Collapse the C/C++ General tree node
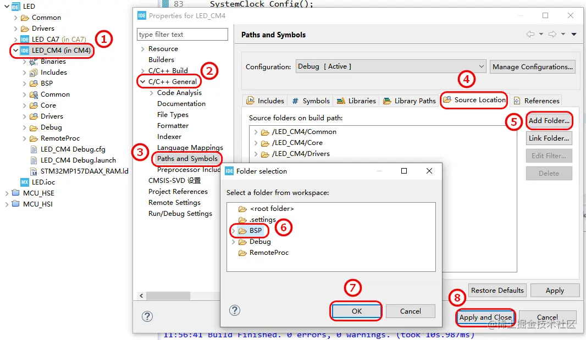Image resolution: width=586 pixels, height=340 pixels. coord(142,81)
